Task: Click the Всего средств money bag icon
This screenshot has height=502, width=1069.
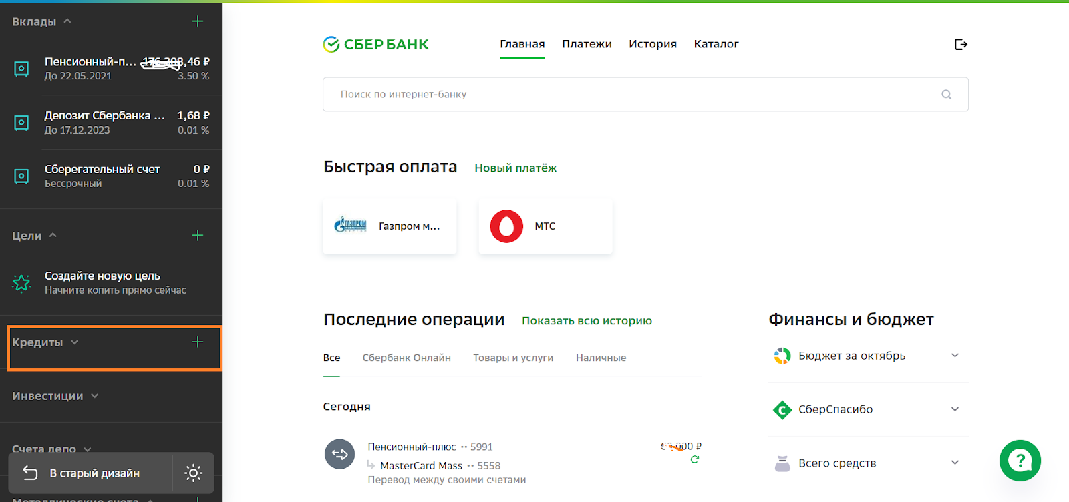Action: click(x=782, y=463)
